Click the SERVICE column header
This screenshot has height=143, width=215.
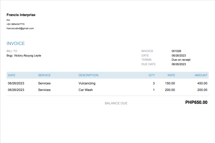click(44, 75)
